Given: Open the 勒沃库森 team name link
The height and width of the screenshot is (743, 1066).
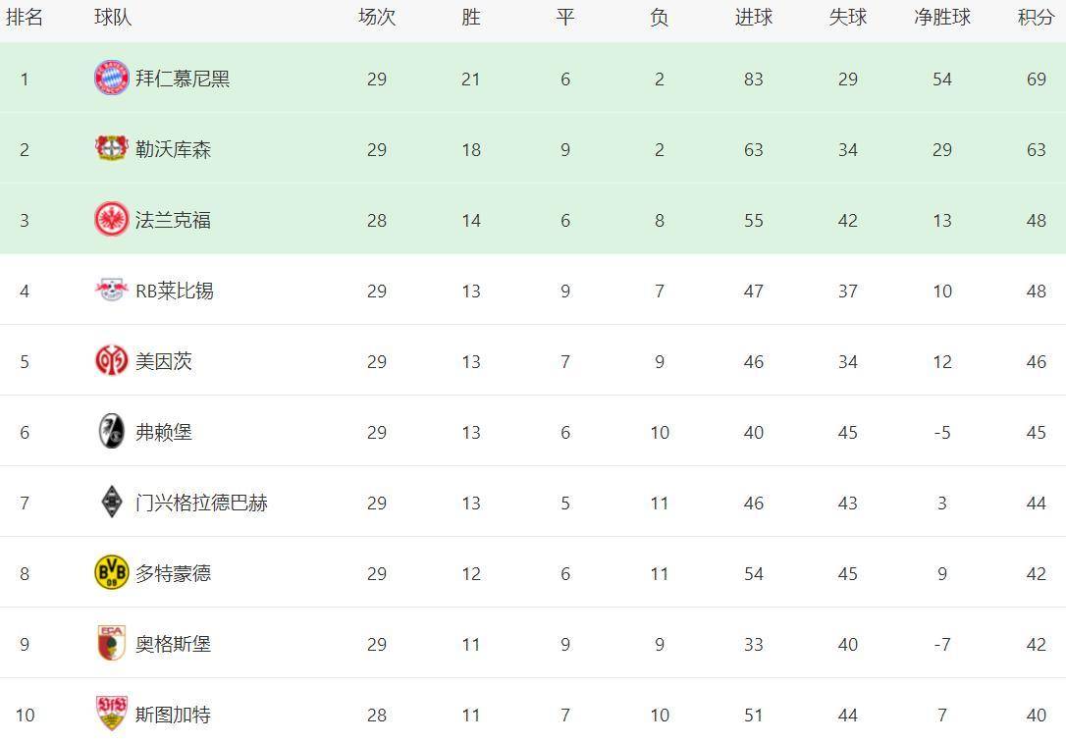Looking at the screenshot, I should click(173, 149).
